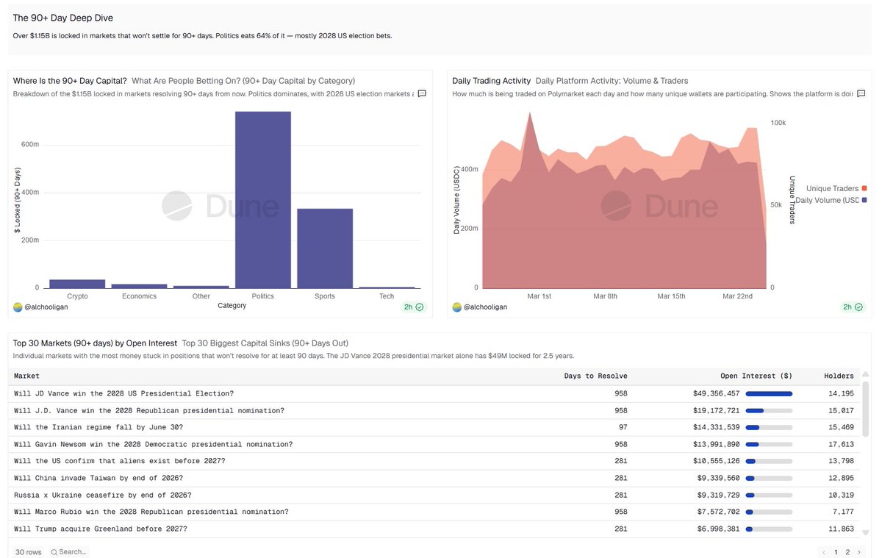Open page 2 of the table
882x558 pixels.
pyautogui.click(x=847, y=552)
